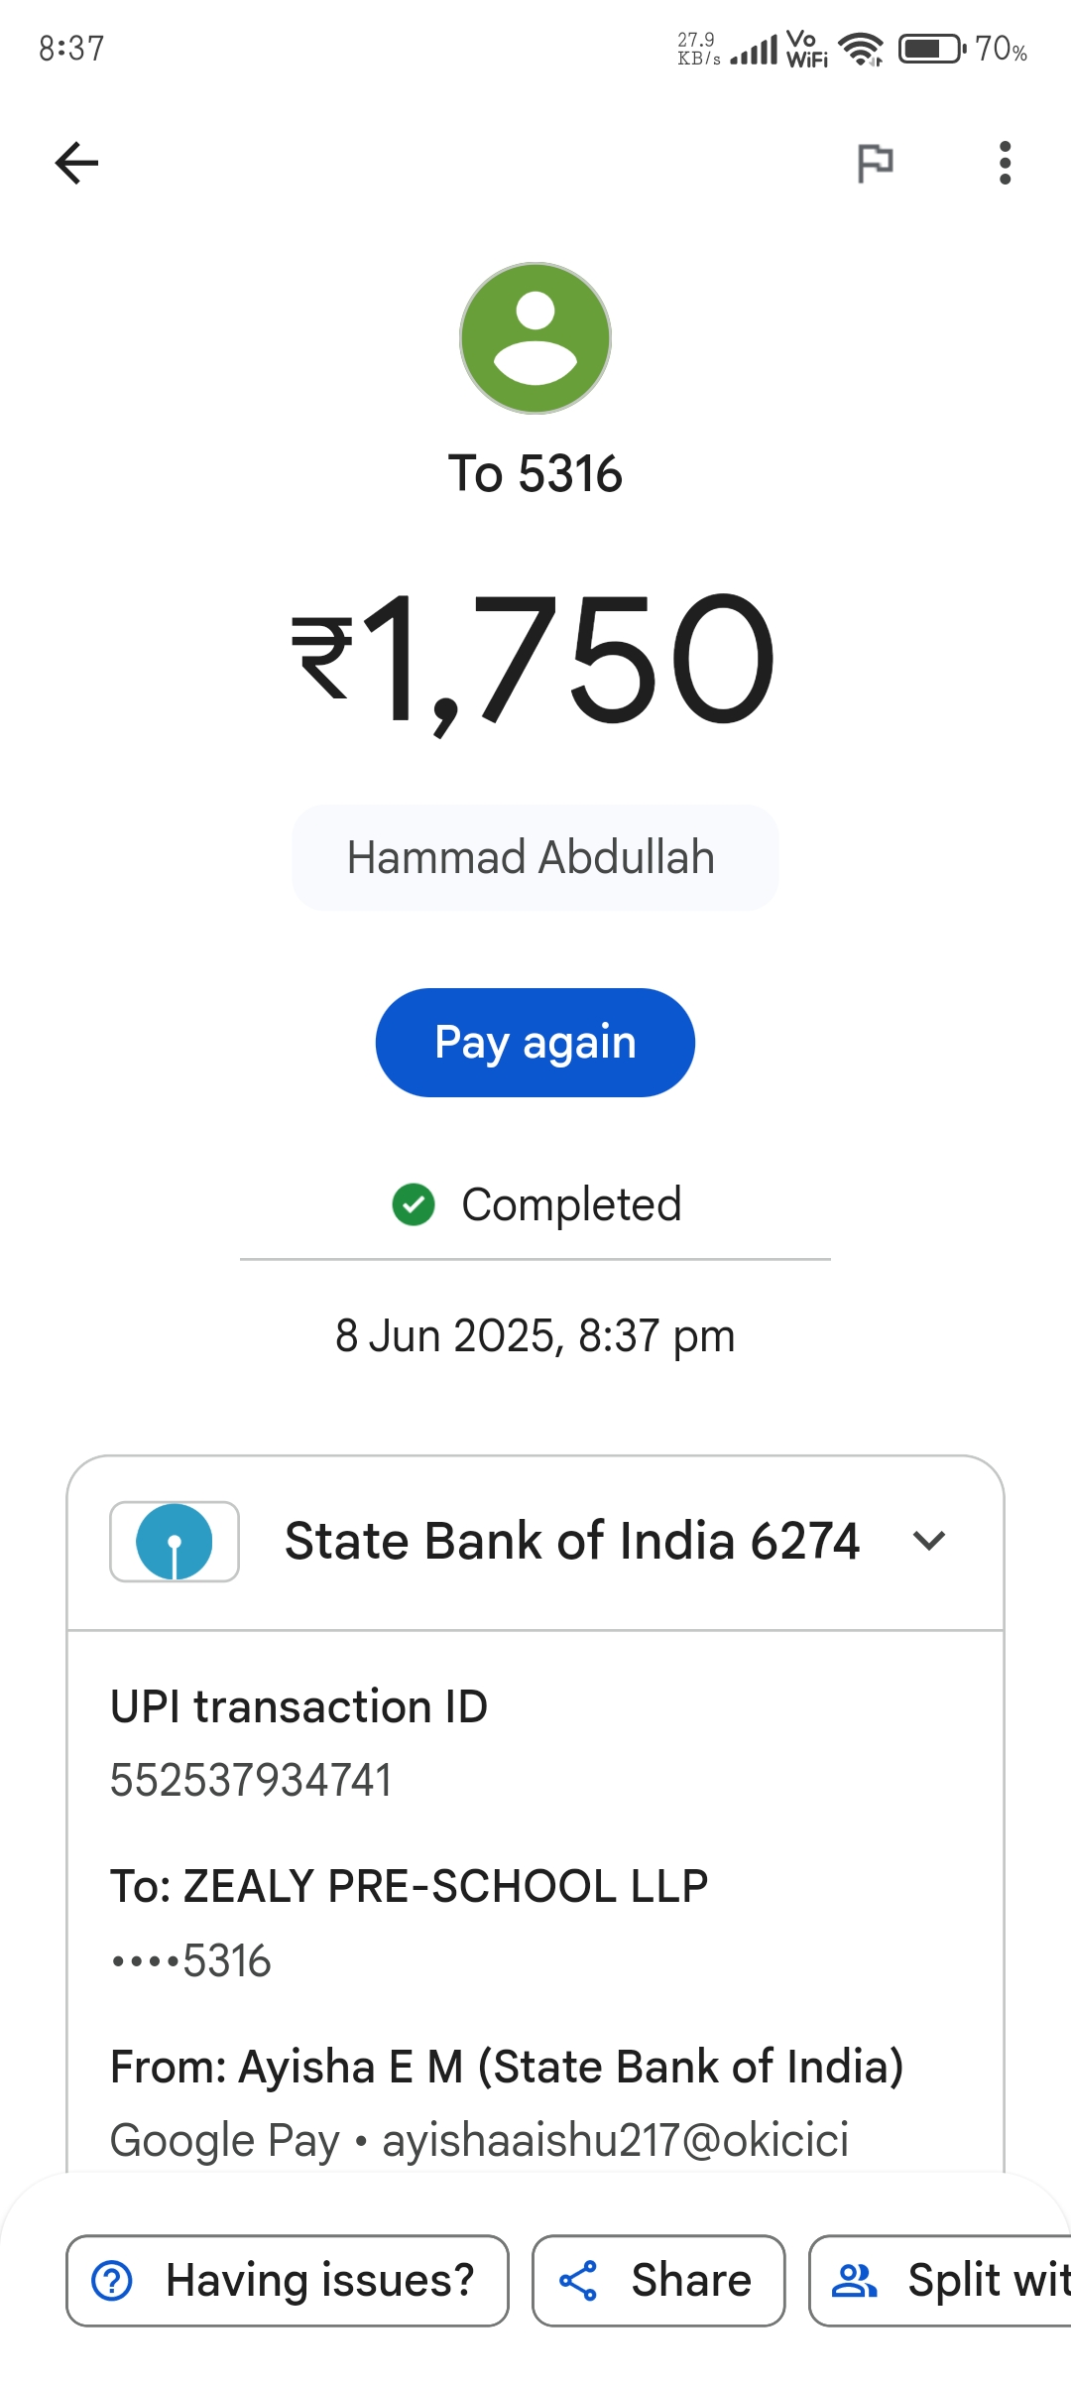Tap the flag report icon
Viewport: 1071px width, 2389px height.
tap(875, 164)
